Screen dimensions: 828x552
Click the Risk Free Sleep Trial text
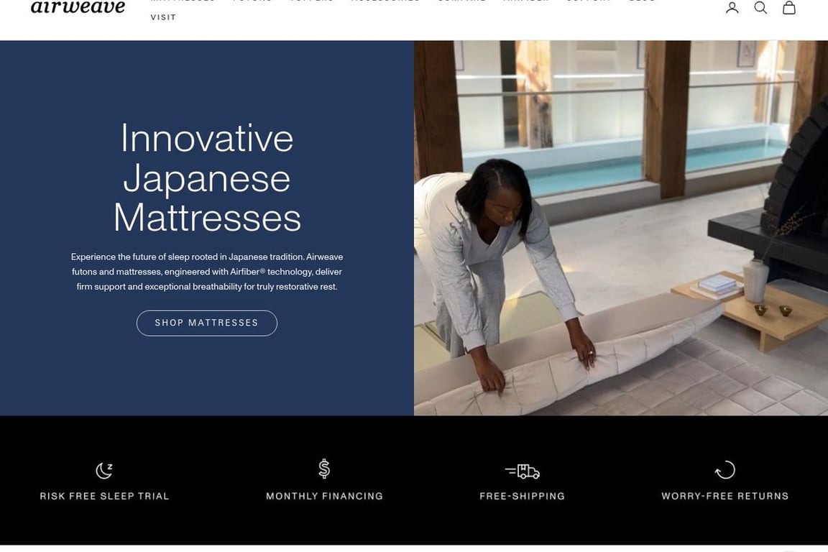pyautogui.click(x=104, y=496)
